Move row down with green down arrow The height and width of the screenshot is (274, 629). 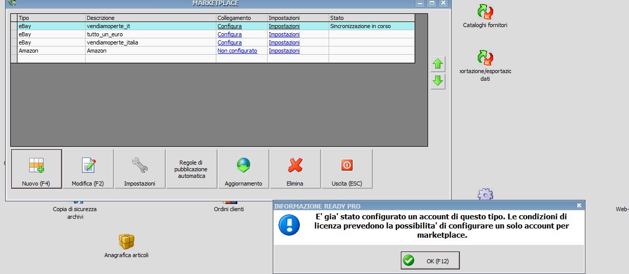[x=438, y=81]
